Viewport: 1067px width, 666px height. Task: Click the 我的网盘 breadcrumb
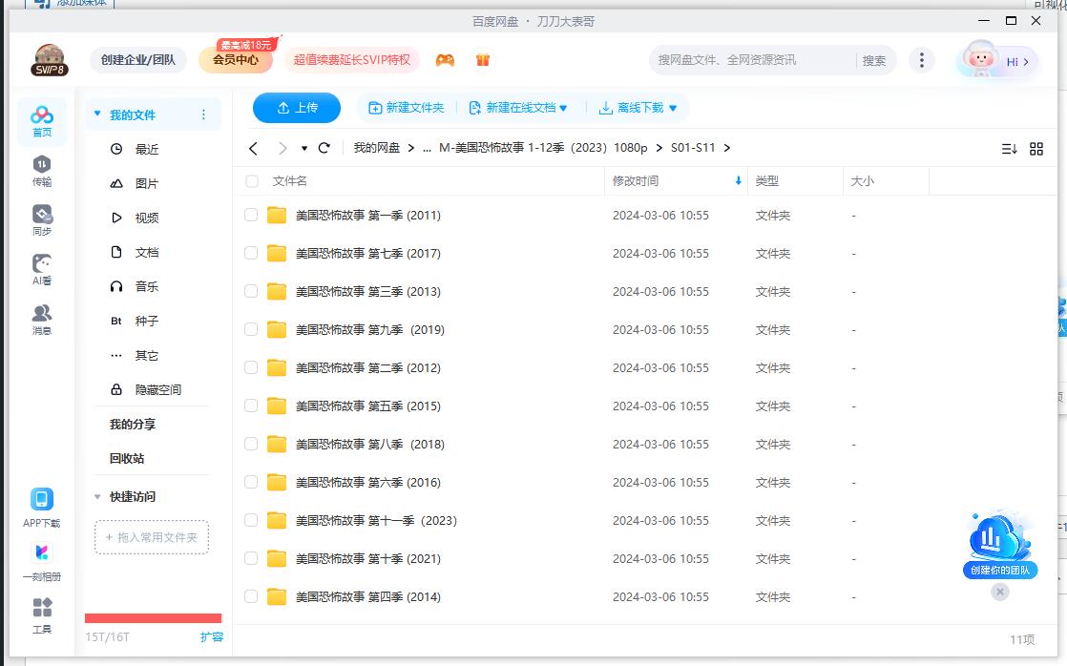376,148
